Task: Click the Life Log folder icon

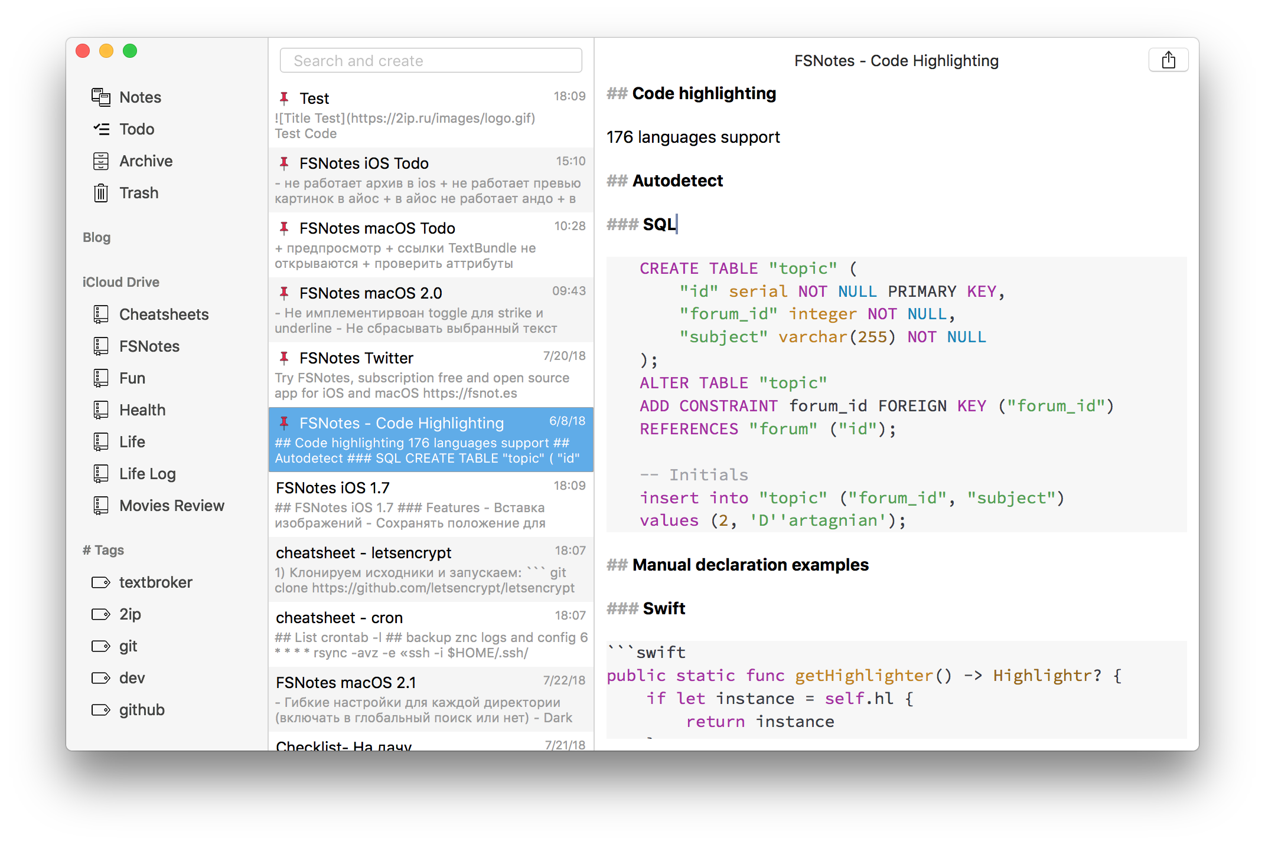Action: pos(101,474)
